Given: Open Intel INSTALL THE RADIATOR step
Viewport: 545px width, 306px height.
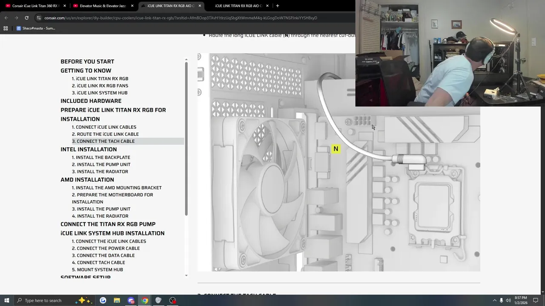Looking at the screenshot, I should pos(100,172).
